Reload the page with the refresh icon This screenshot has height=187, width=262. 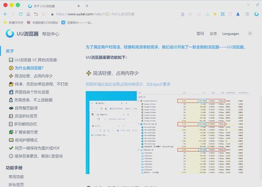(21, 14)
